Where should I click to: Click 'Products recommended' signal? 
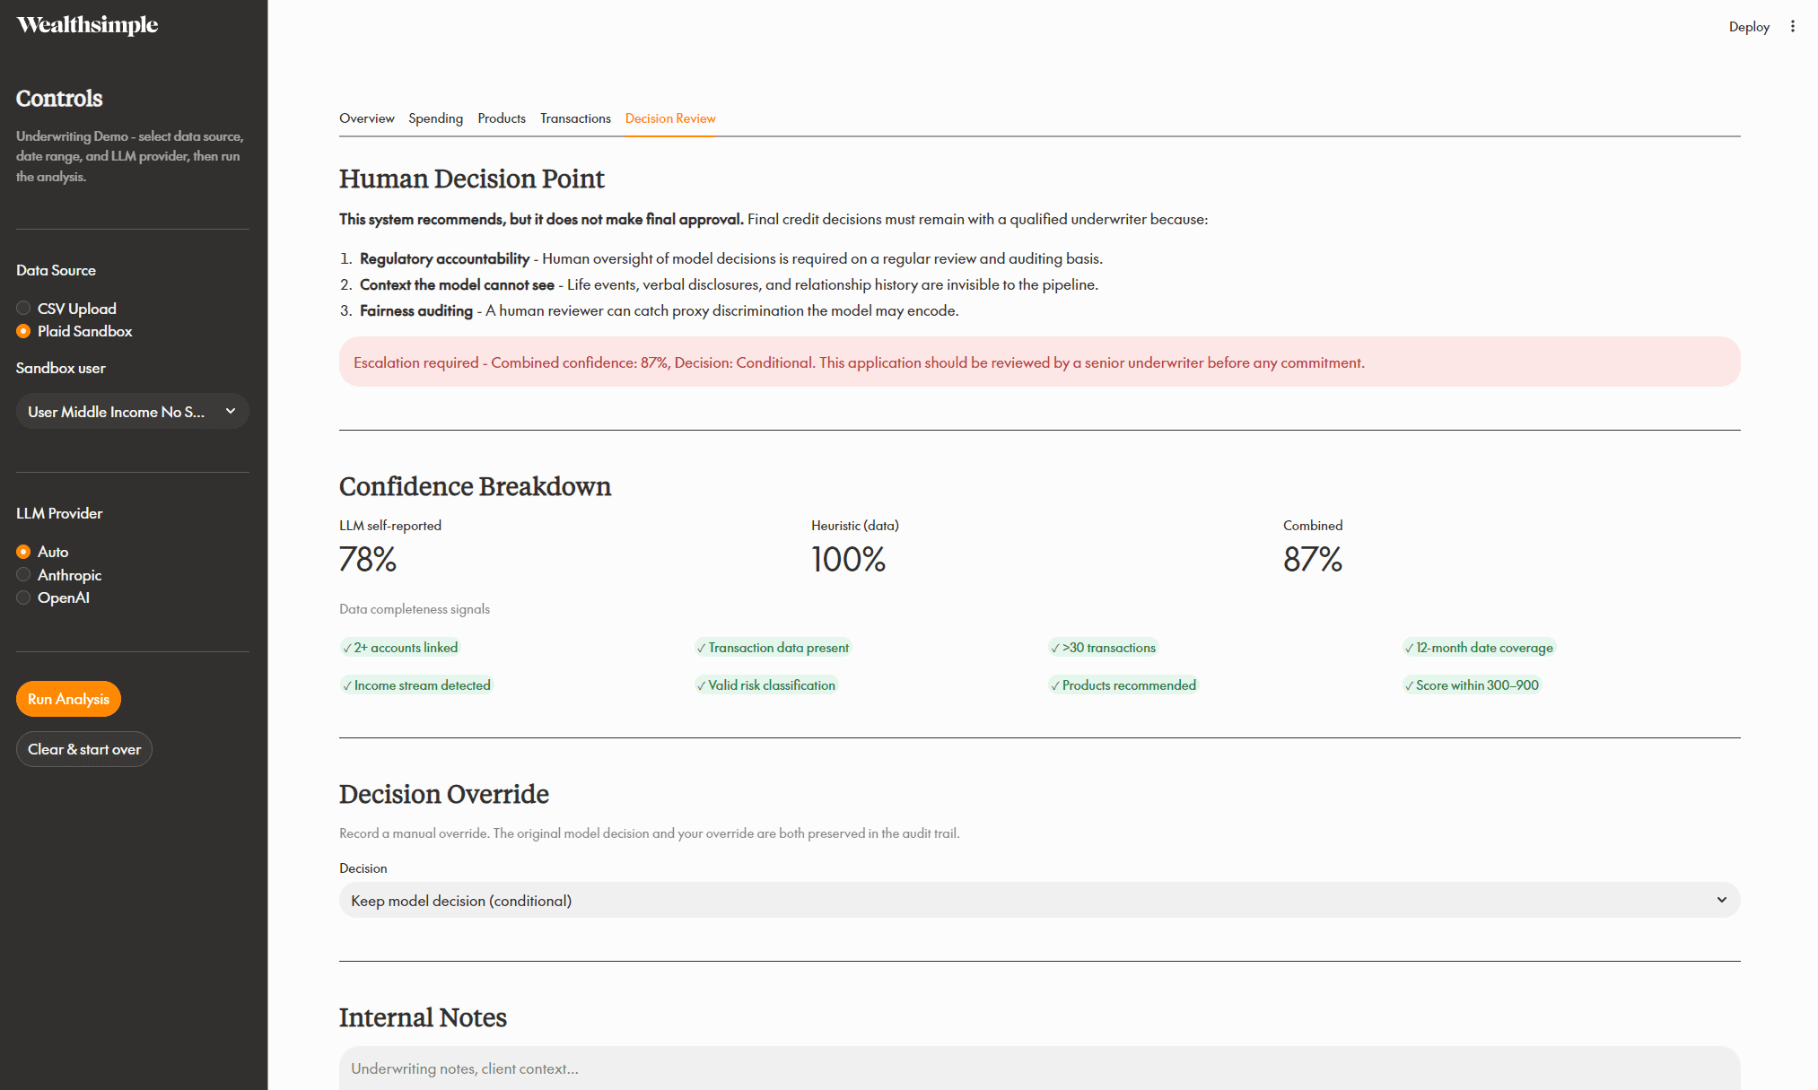point(1123,685)
